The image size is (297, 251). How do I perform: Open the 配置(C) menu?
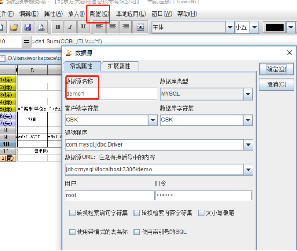pyautogui.click(x=99, y=13)
